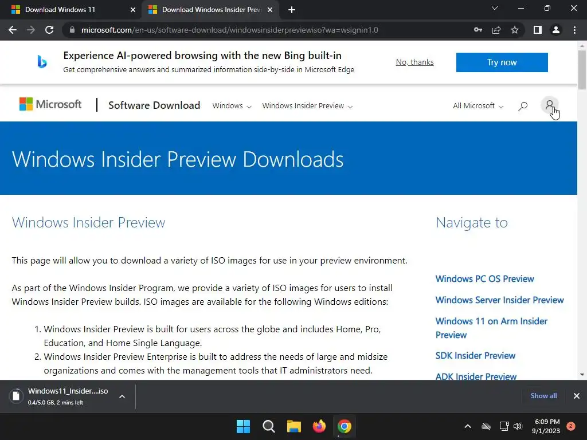Viewport: 587px width, 440px height.
Task: Click the page vertical scrollbar thumb
Action: 582,69
